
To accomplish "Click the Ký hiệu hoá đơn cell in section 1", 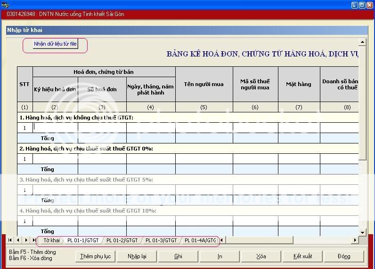I will pyautogui.click(x=55, y=127).
